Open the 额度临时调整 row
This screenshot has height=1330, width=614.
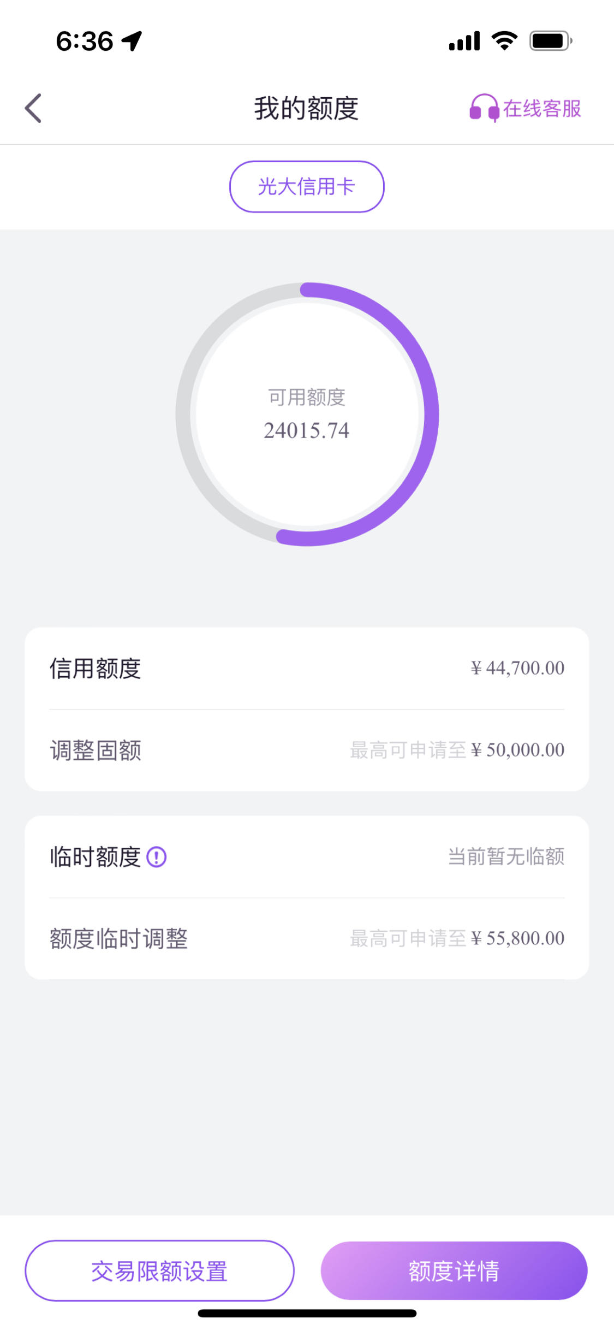(307, 938)
